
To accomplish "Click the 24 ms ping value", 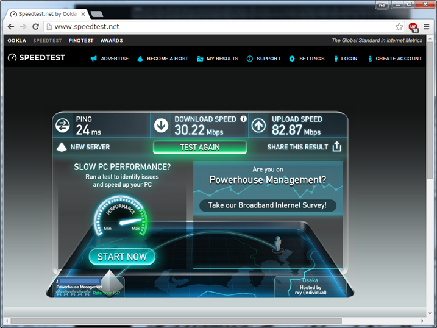I will click(x=88, y=130).
